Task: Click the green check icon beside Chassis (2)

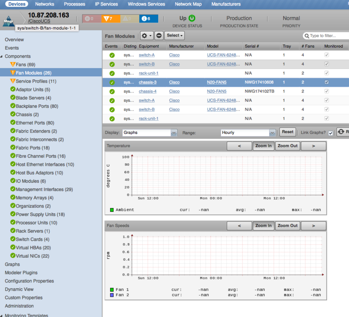Action: pyautogui.click(x=13, y=114)
